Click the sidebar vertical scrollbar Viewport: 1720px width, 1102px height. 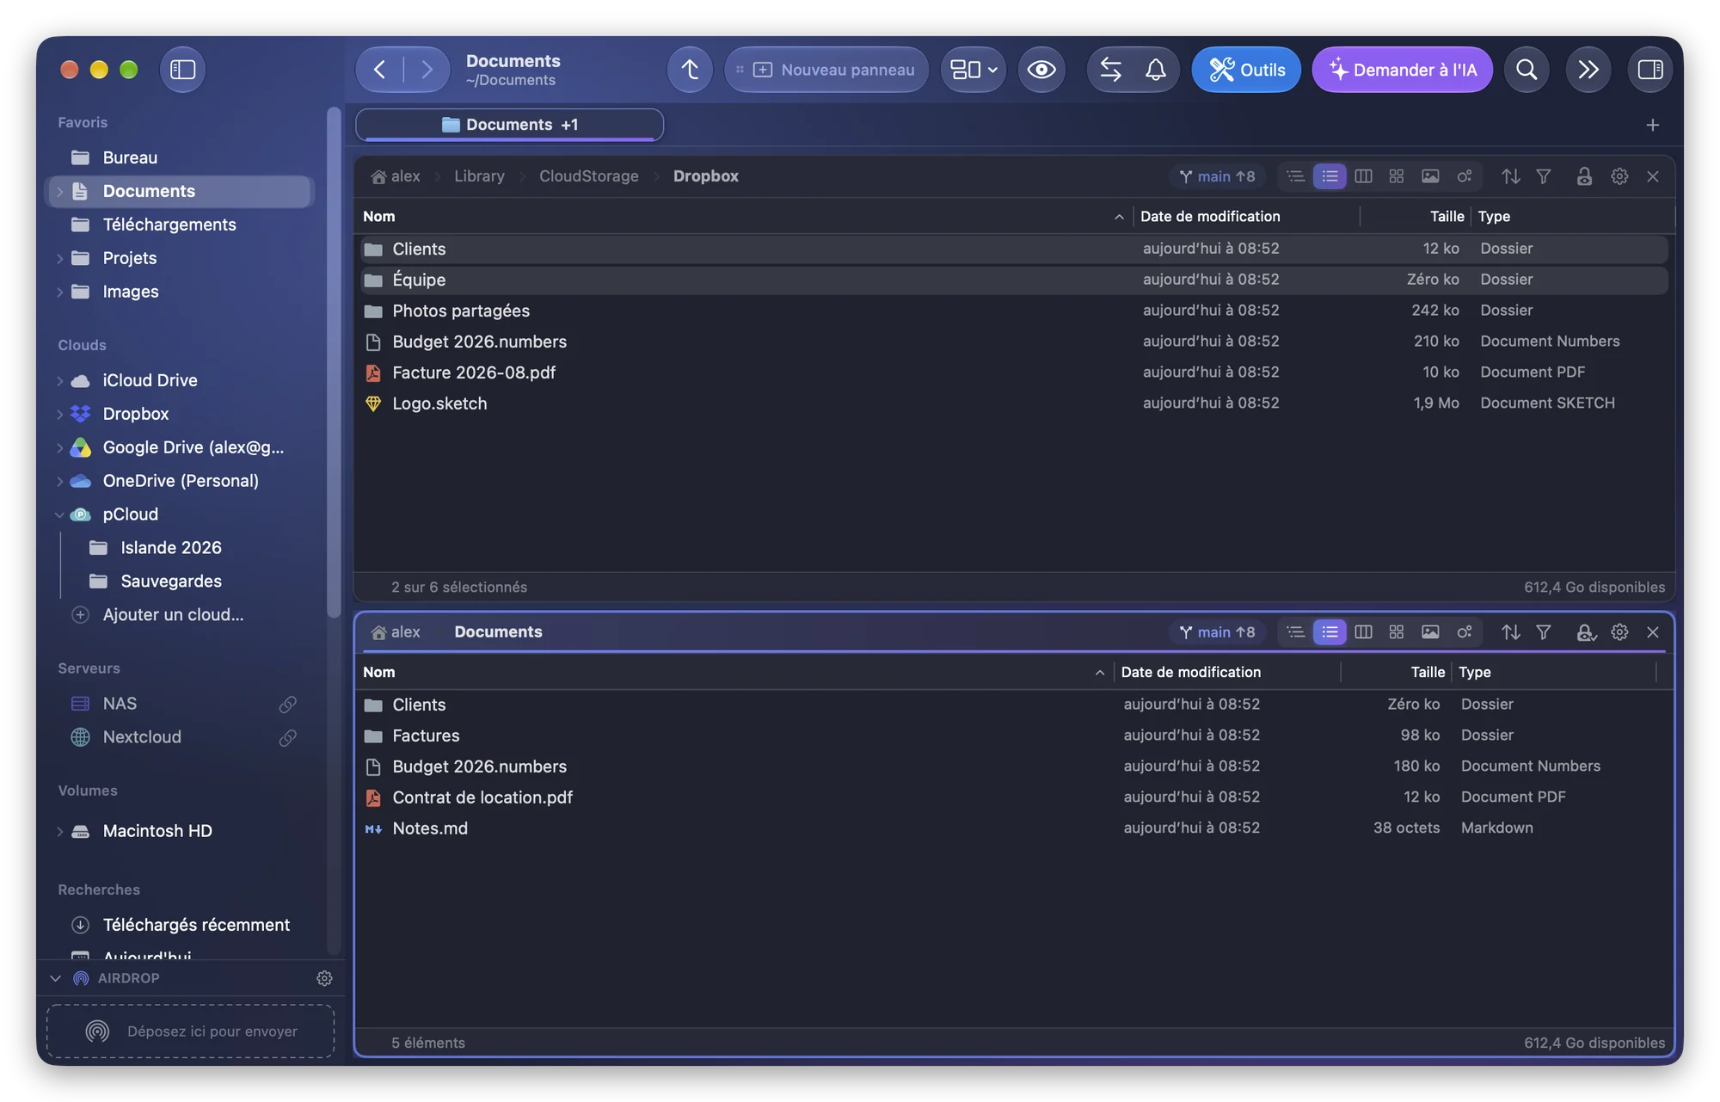(x=335, y=361)
